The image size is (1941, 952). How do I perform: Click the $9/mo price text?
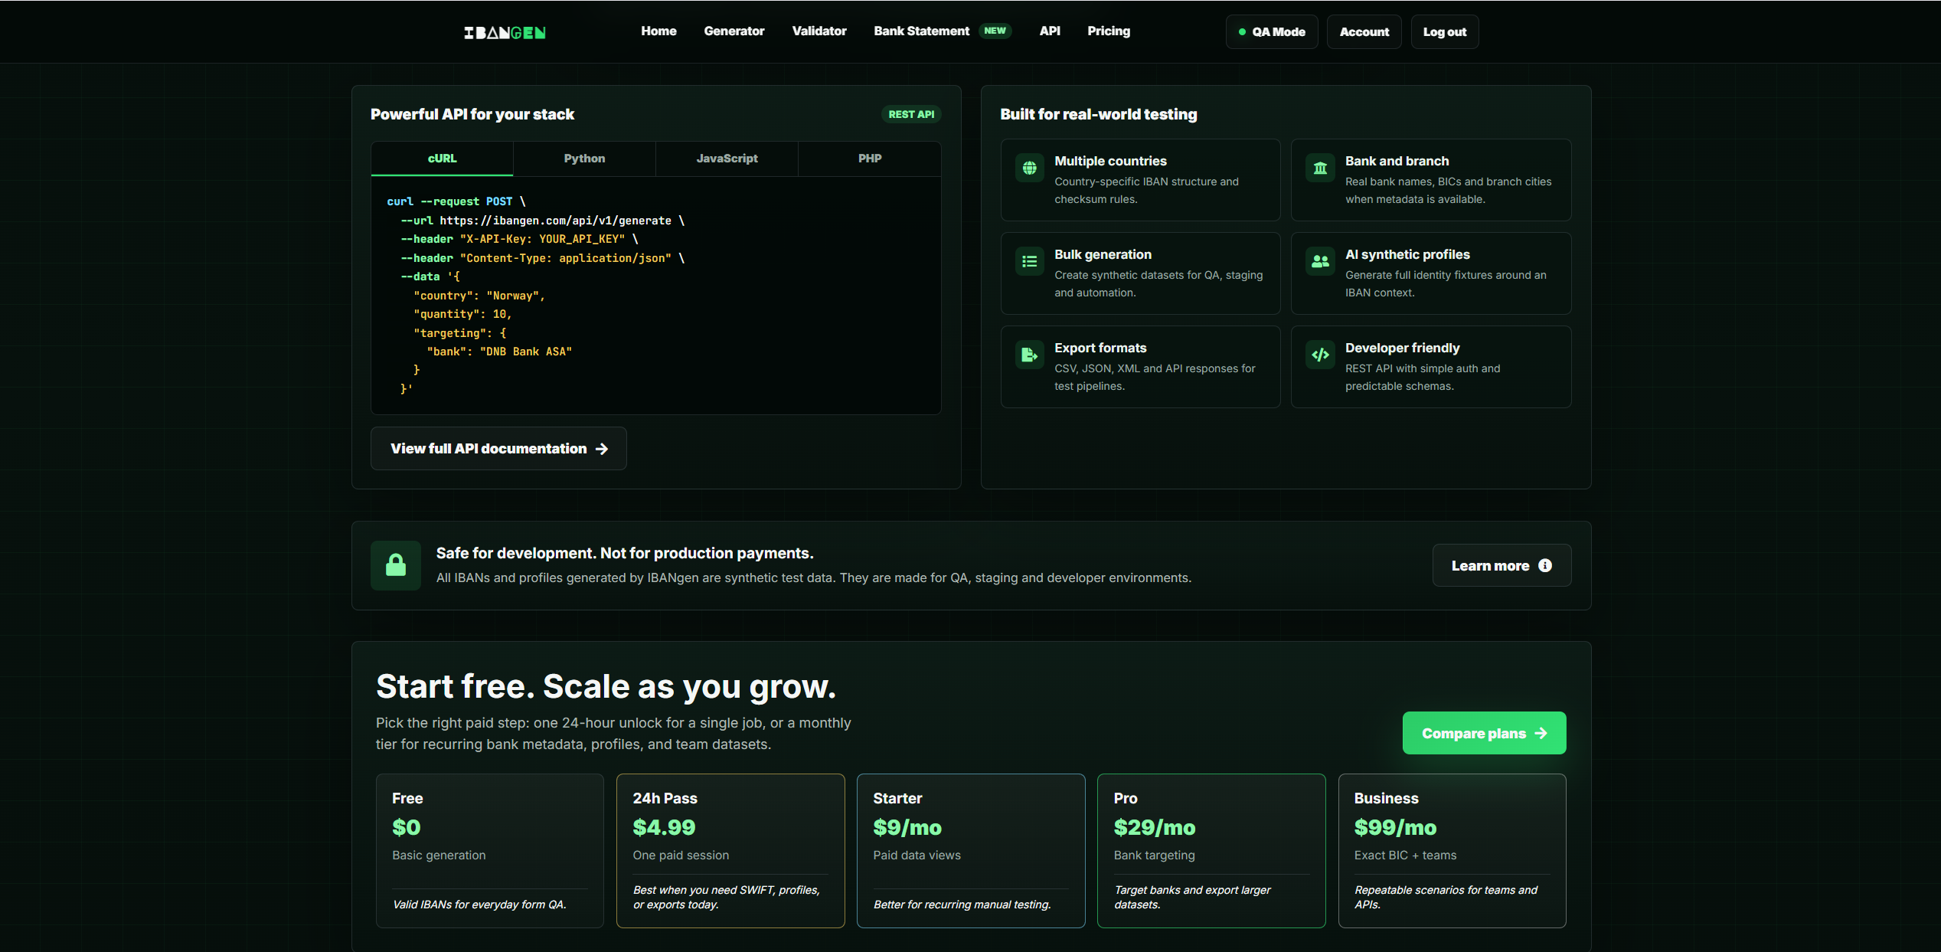(907, 827)
